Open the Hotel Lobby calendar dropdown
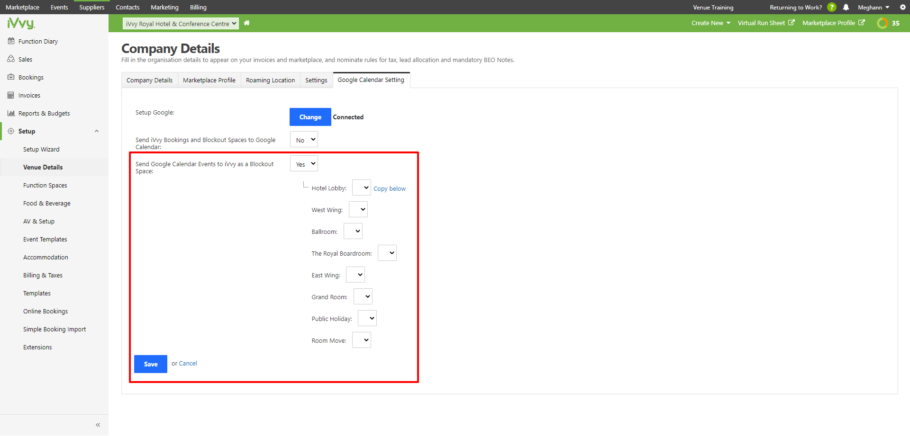This screenshot has height=436, width=910. tap(361, 187)
